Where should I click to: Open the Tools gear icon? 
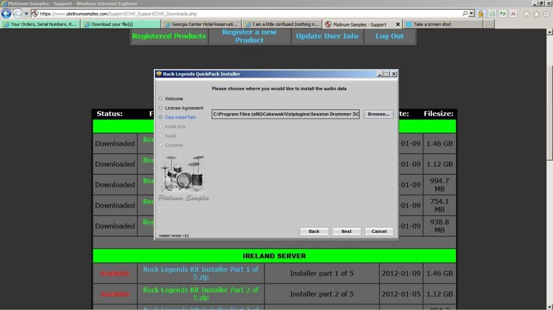point(546,14)
